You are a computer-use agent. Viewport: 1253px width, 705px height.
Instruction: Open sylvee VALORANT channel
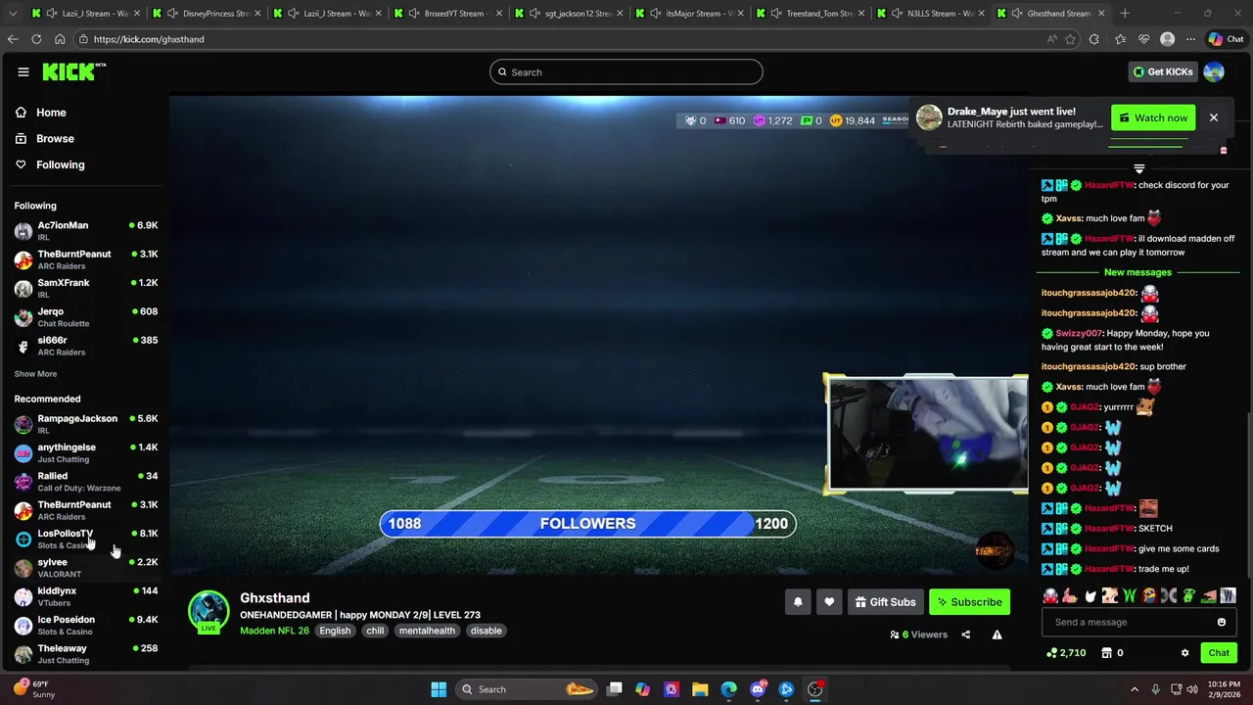[x=86, y=568]
